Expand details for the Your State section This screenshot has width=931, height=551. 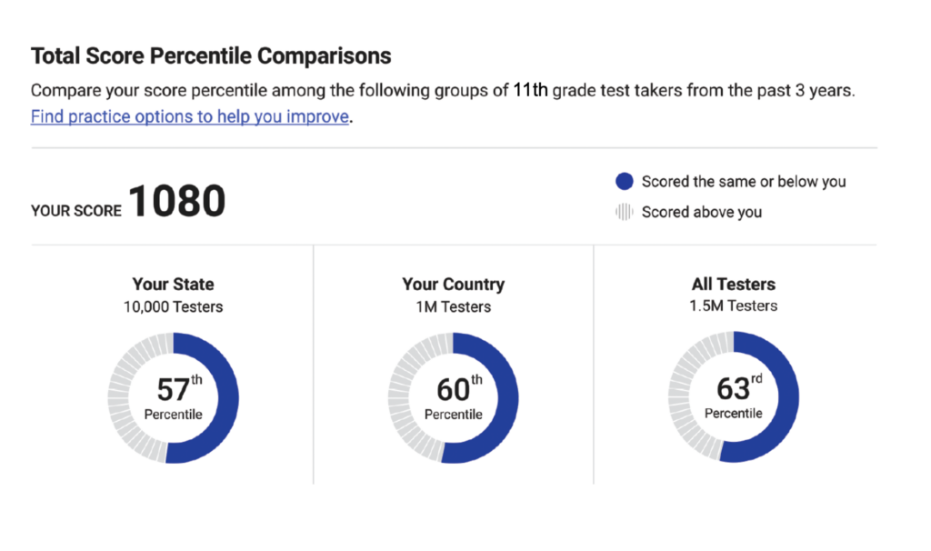pyautogui.click(x=173, y=284)
